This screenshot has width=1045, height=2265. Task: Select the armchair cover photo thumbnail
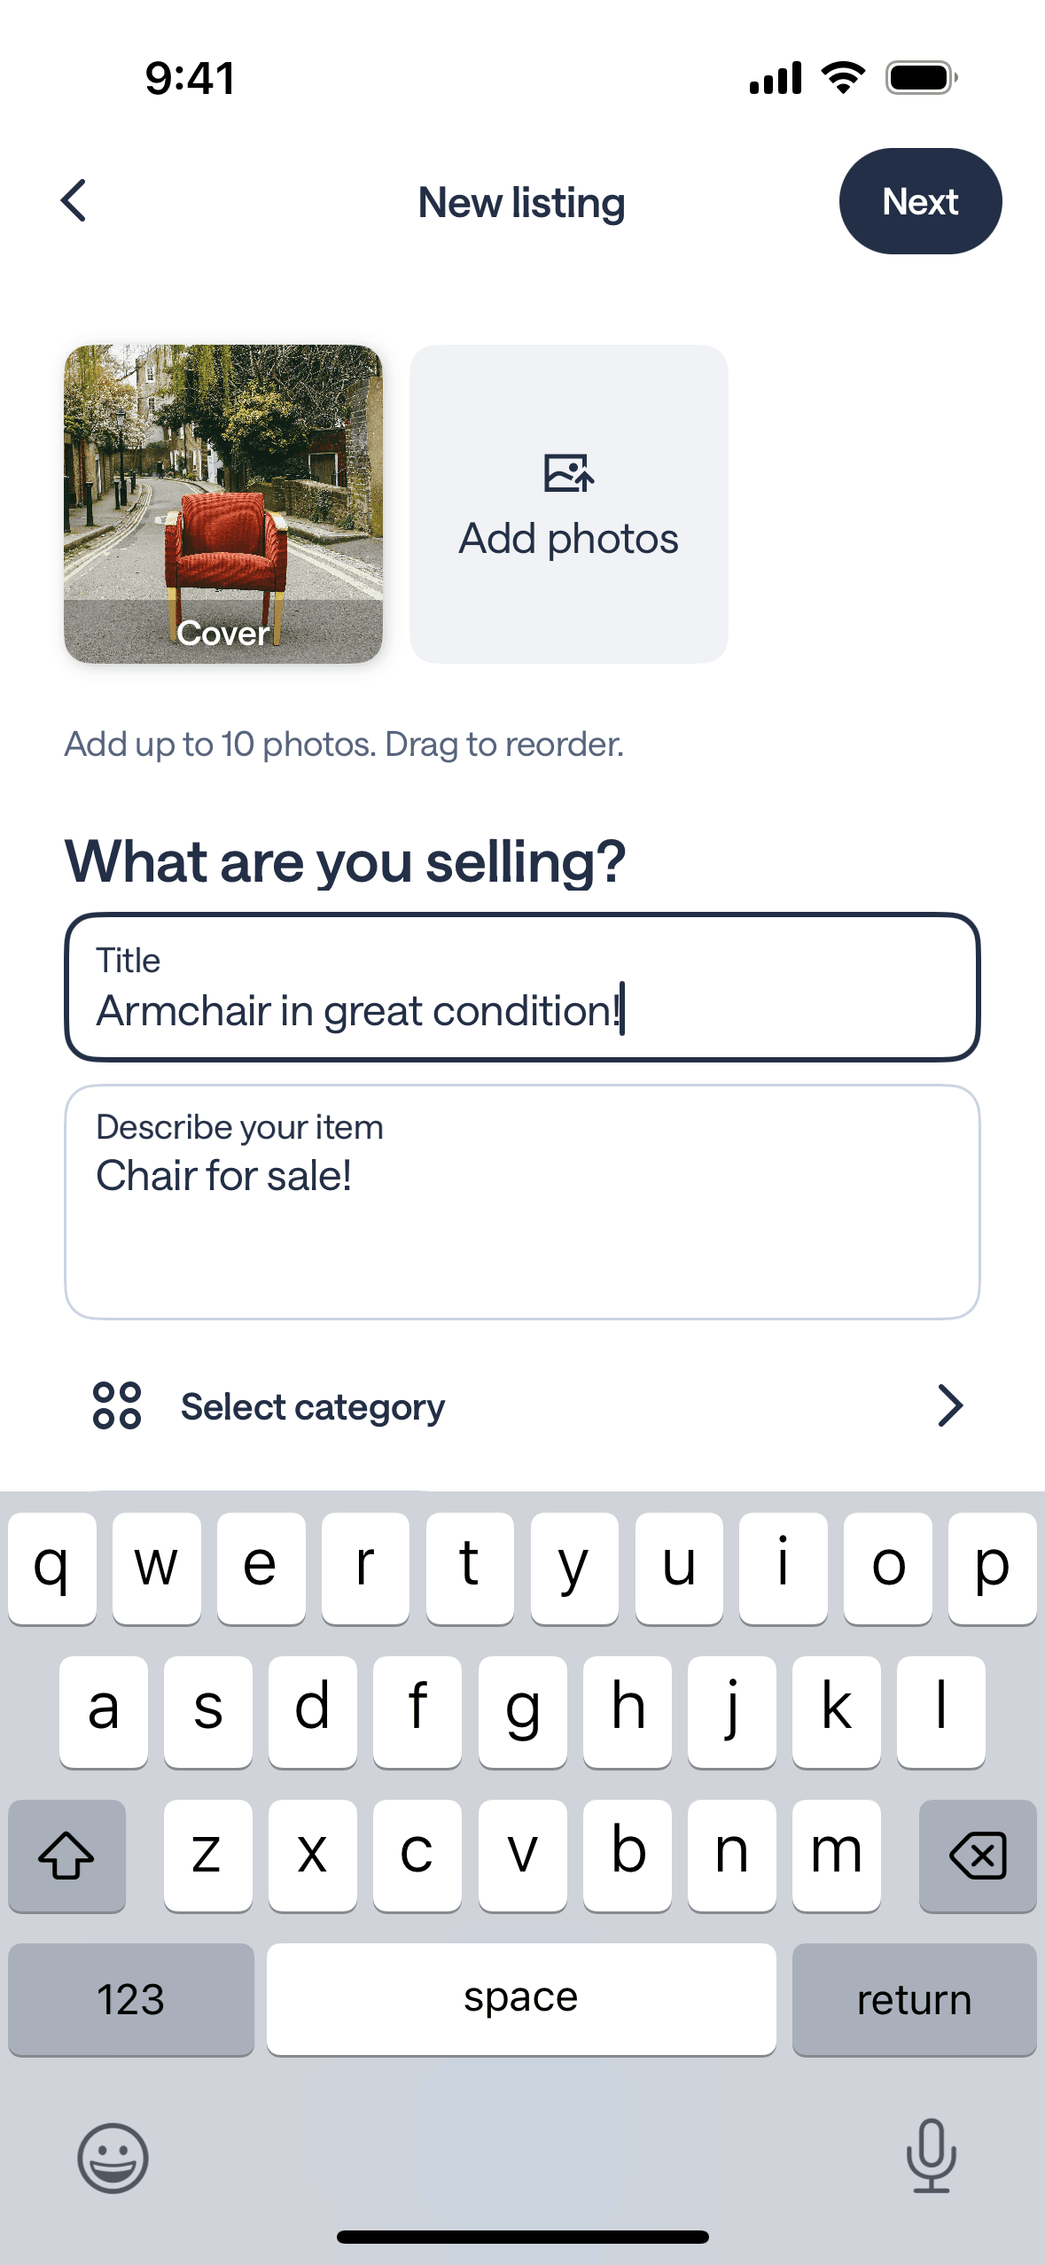click(x=223, y=503)
